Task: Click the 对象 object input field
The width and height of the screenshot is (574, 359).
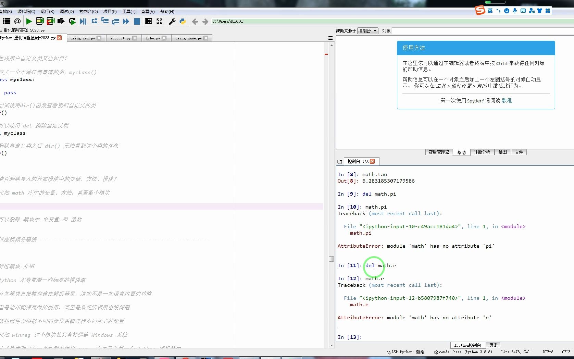Action: pyautogui.click(x=479, y=31)
